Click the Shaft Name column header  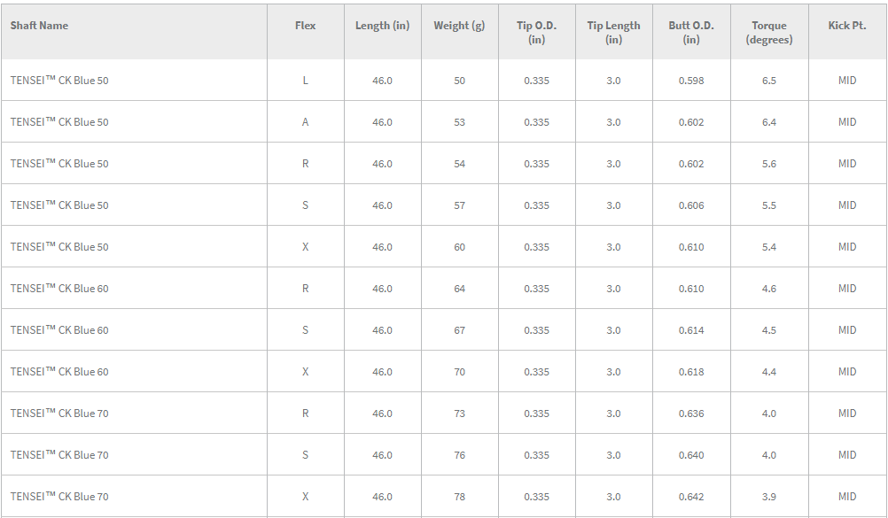[x=39, y=26]
